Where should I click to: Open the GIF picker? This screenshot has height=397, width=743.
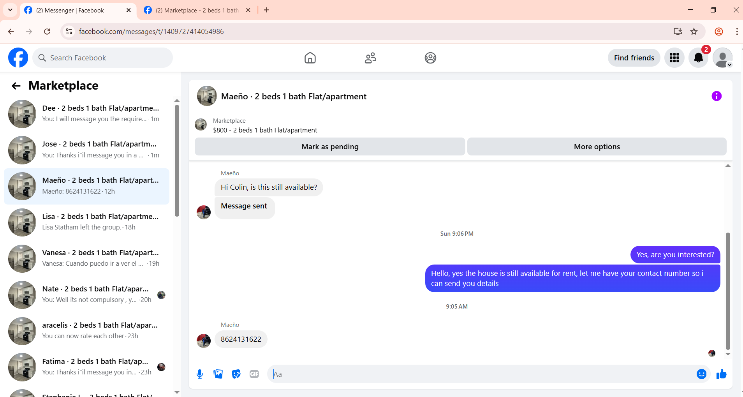(x=254, y=374)
